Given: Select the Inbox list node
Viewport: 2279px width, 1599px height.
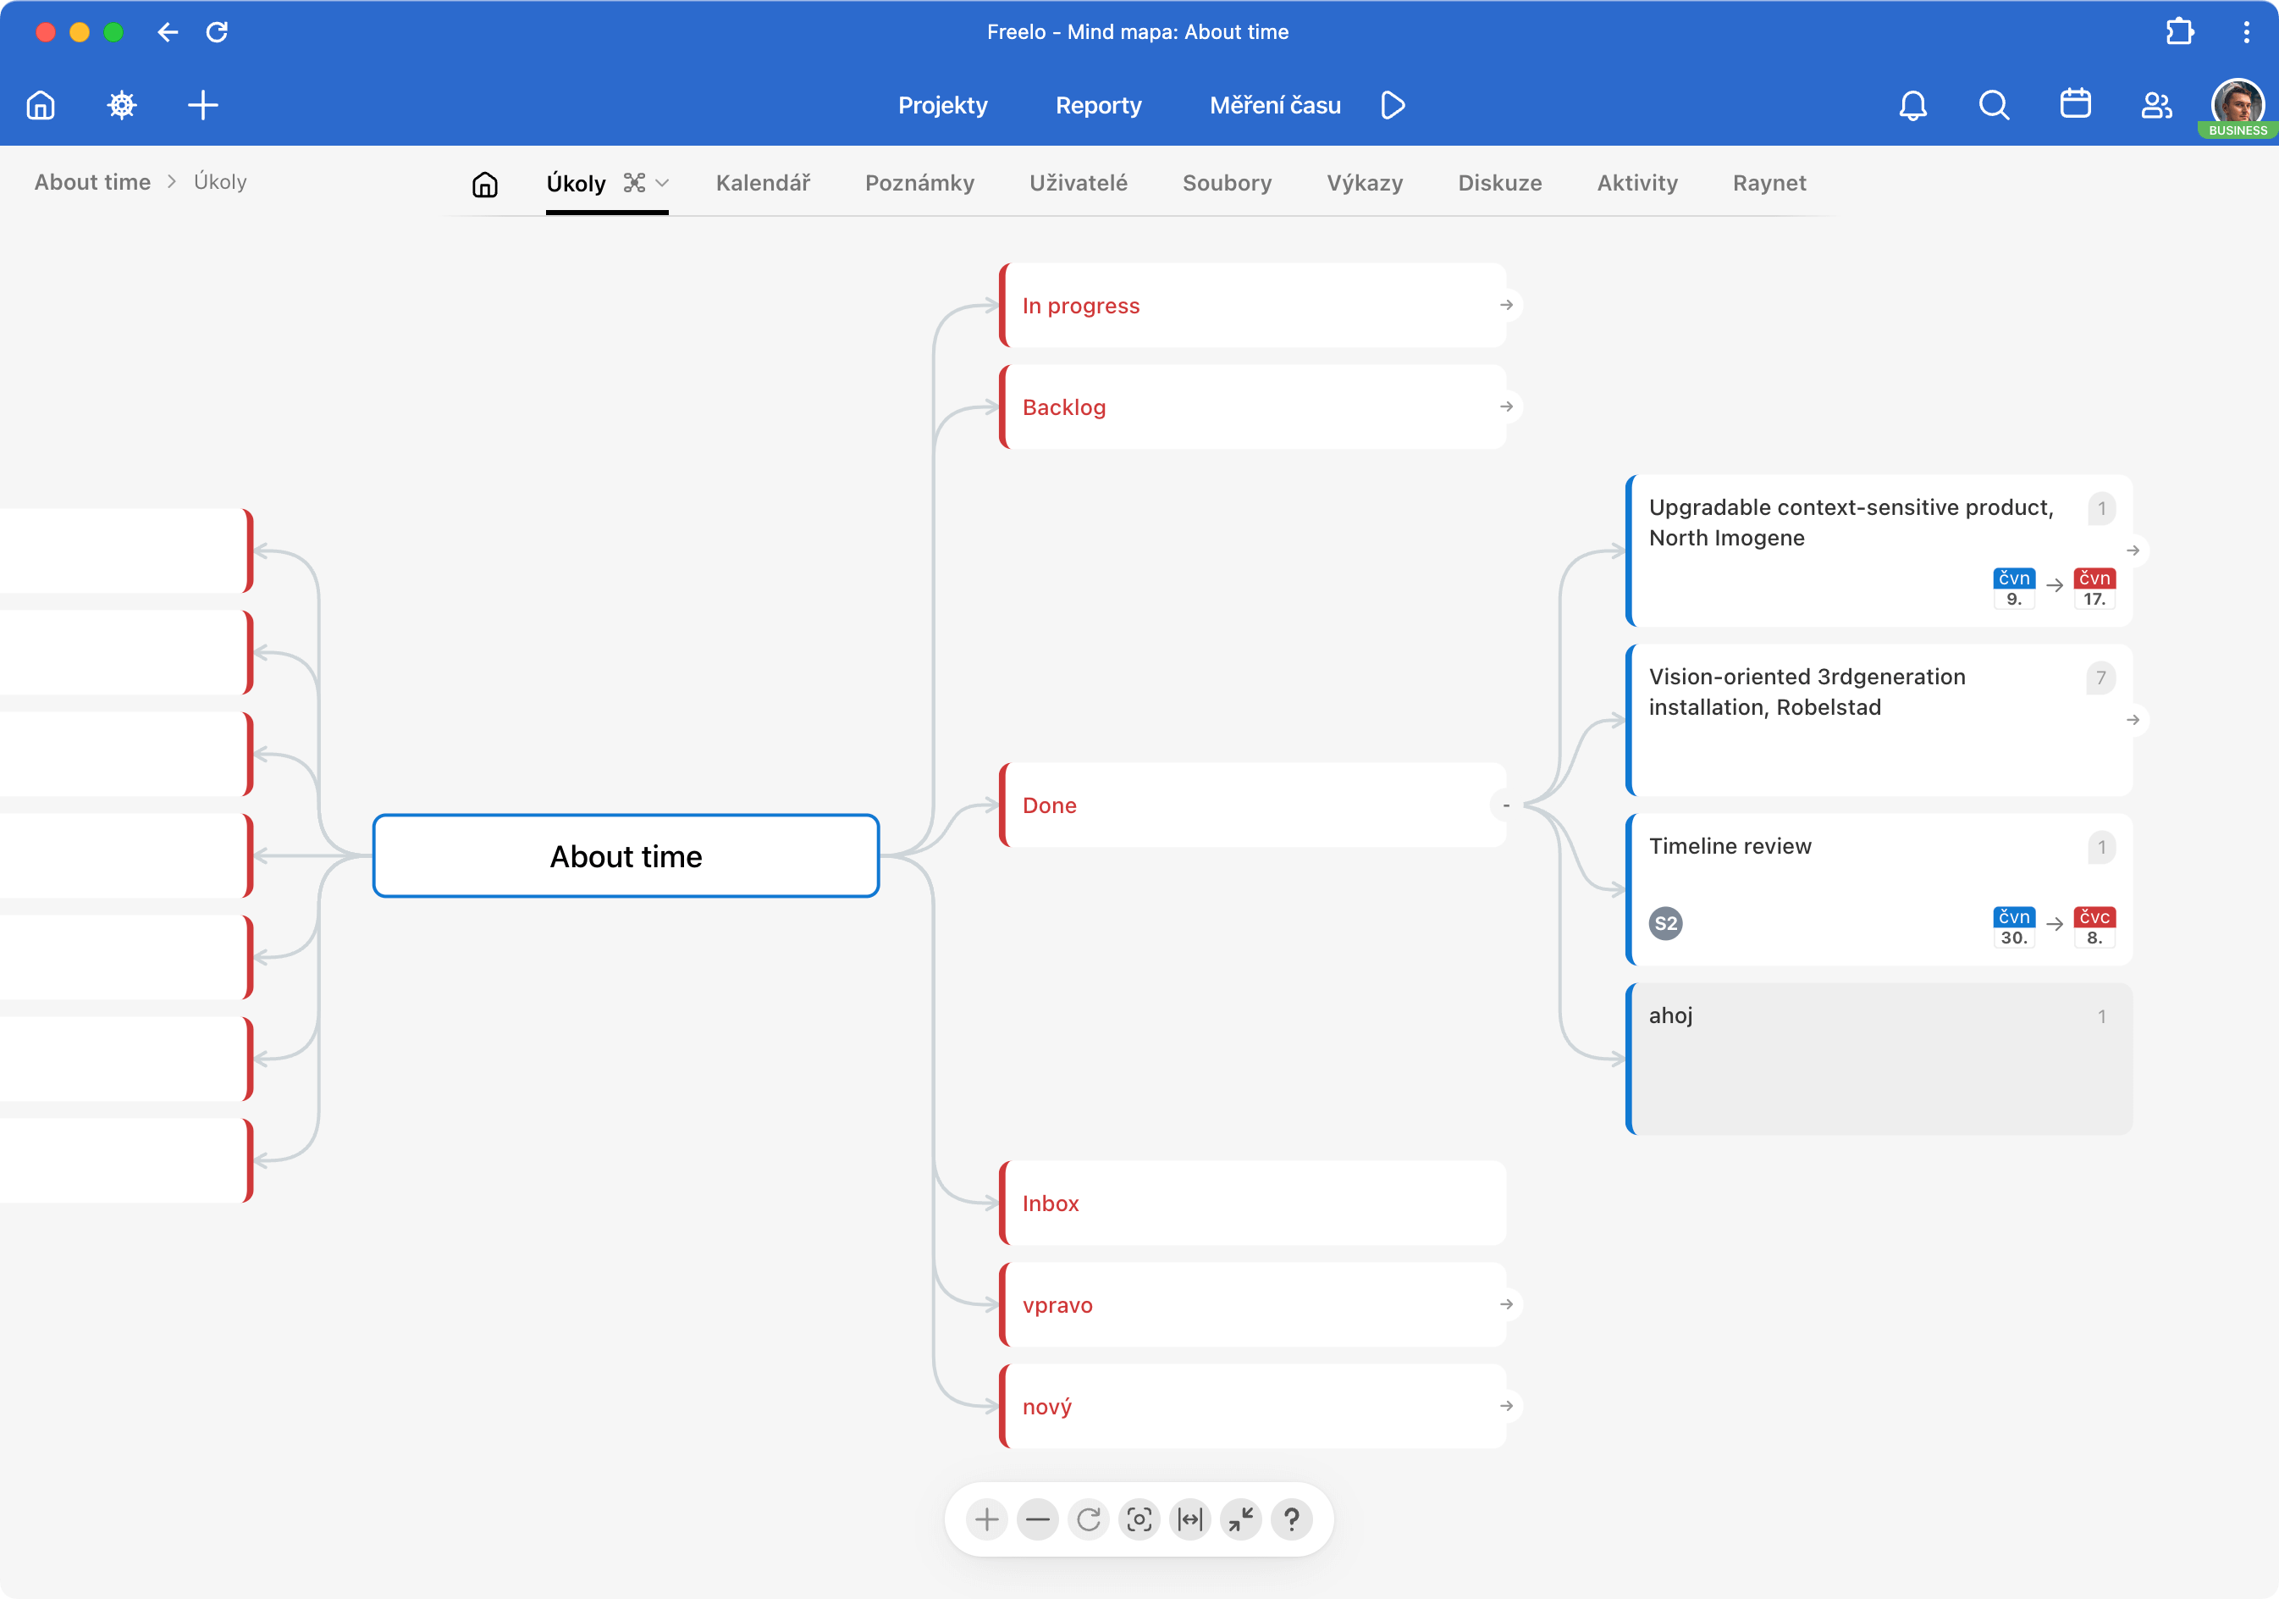Looking at the screenshot, I should pos(1251,1203).
